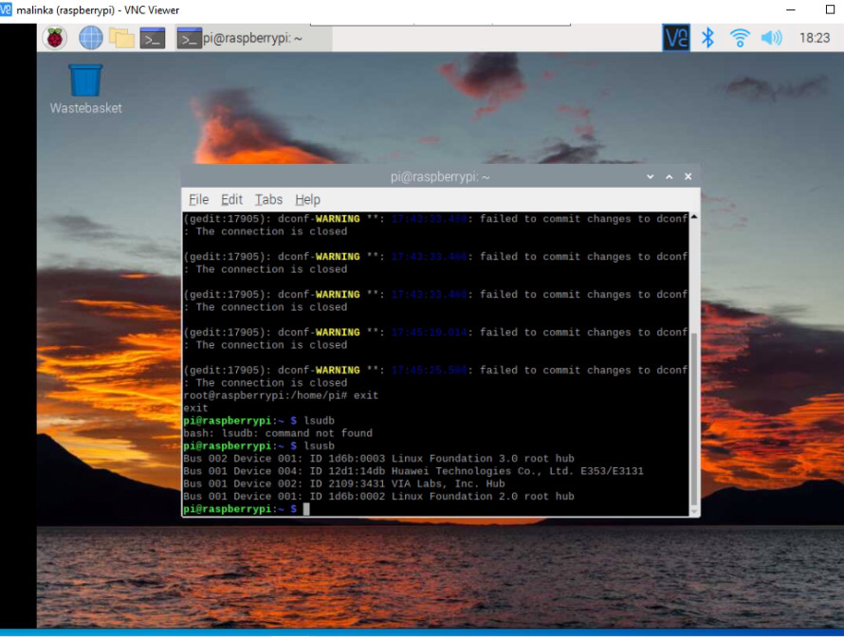Select the Wastebasket desktop icon

pos(85,89)
